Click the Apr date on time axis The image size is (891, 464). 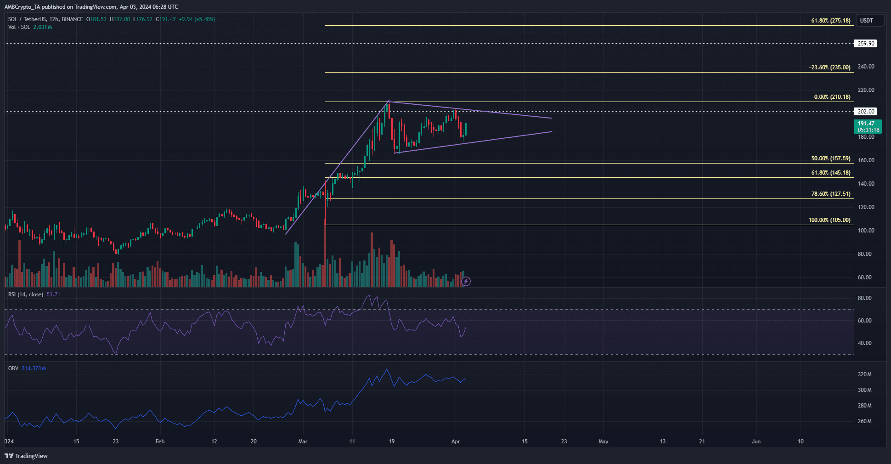[x=456, y=441]
